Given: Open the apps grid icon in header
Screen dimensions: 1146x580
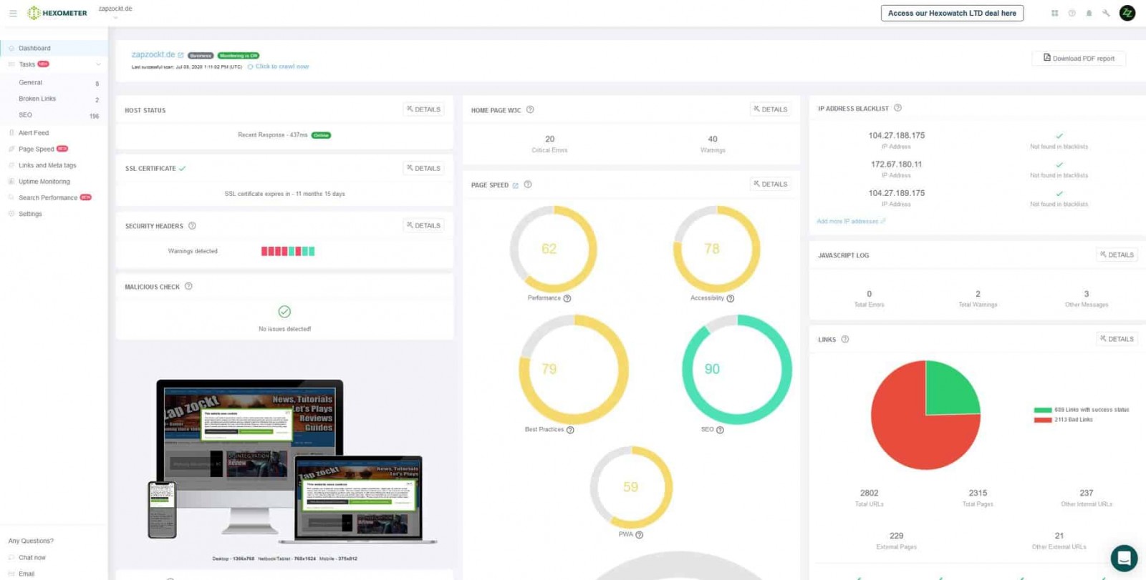Looking at the screenshot, I should tap(1054, 13).
